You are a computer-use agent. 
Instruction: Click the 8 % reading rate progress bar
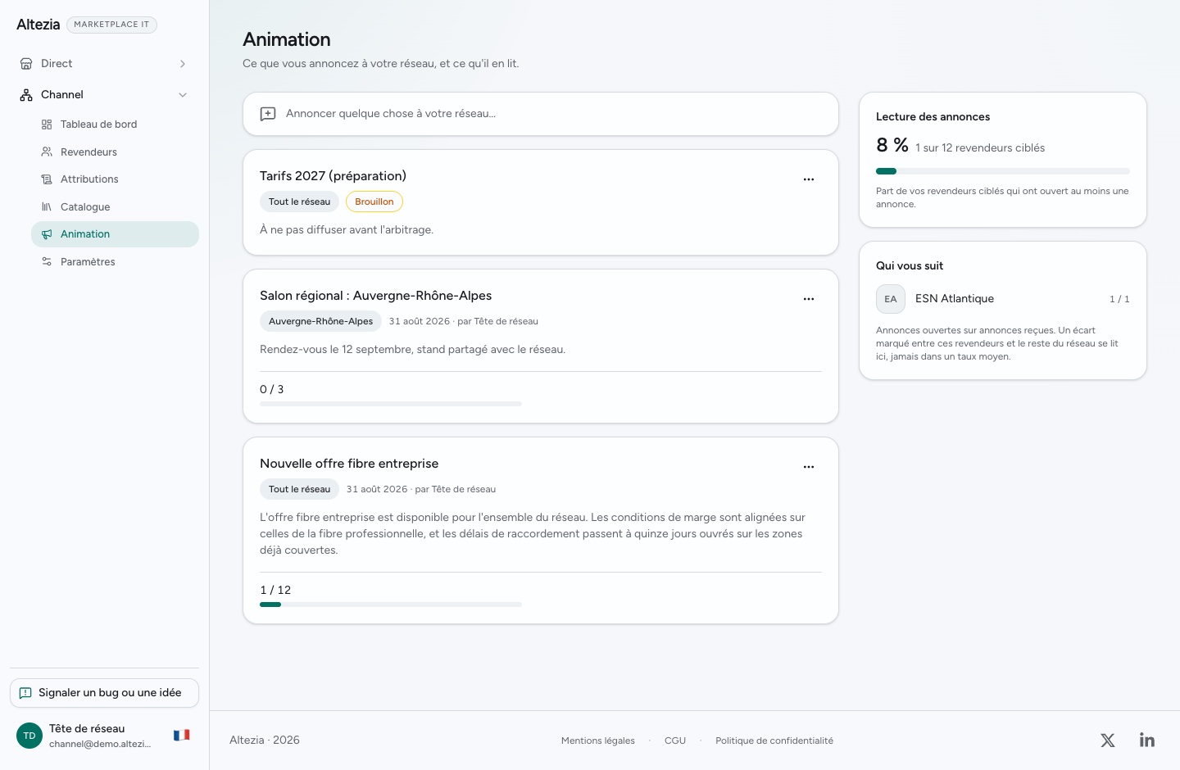(1003, 171)
